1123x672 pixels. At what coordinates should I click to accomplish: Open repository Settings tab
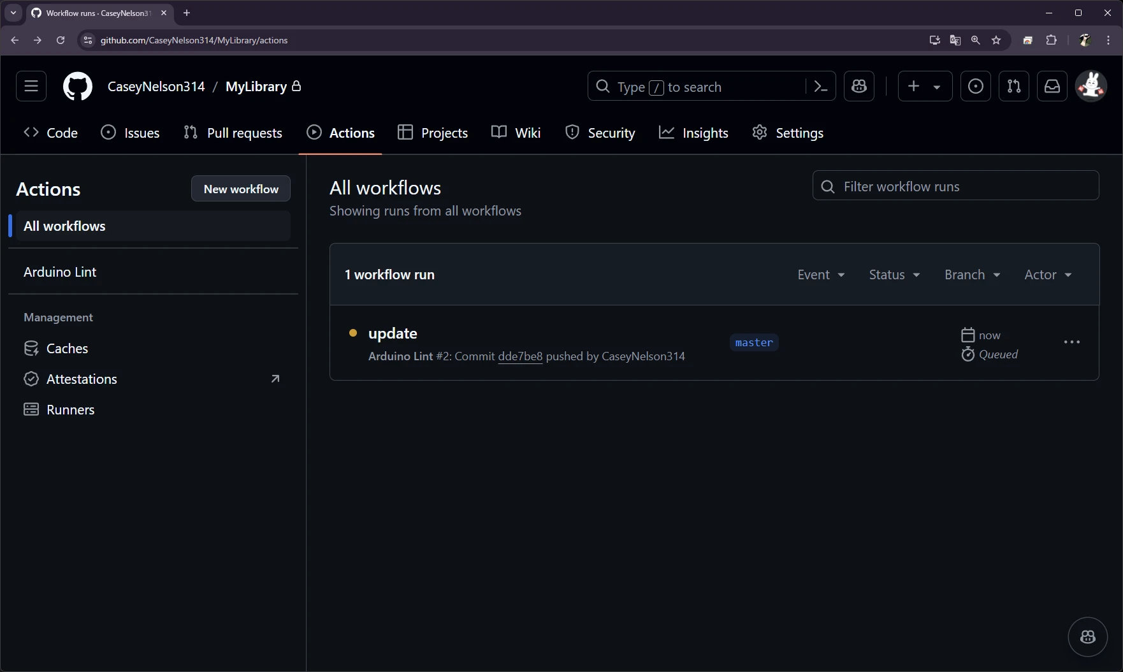coord(788,133)
